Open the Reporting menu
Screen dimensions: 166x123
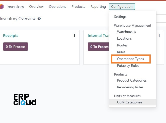(x=98, y=7)
